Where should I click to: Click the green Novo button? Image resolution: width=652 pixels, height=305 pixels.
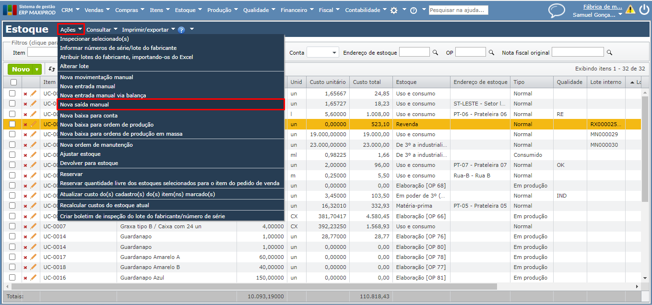[x=21, y=70]
